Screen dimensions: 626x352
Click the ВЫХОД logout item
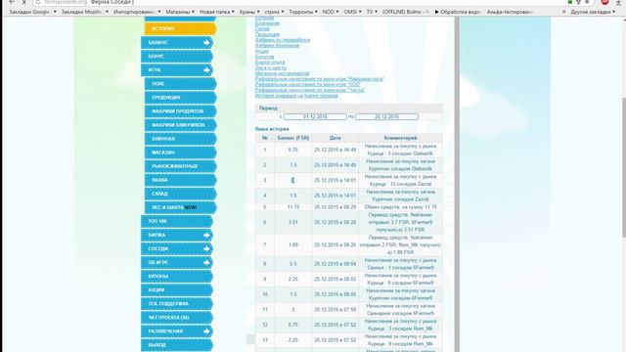[177, 345]
